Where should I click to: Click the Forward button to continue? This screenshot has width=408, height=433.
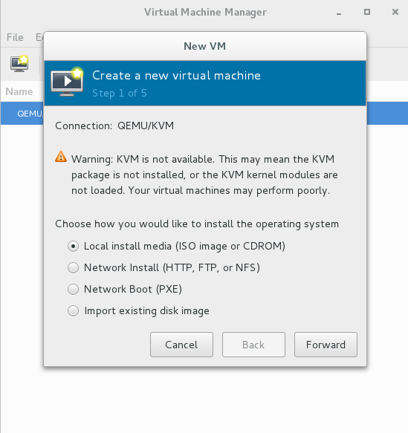coord(326,345)
